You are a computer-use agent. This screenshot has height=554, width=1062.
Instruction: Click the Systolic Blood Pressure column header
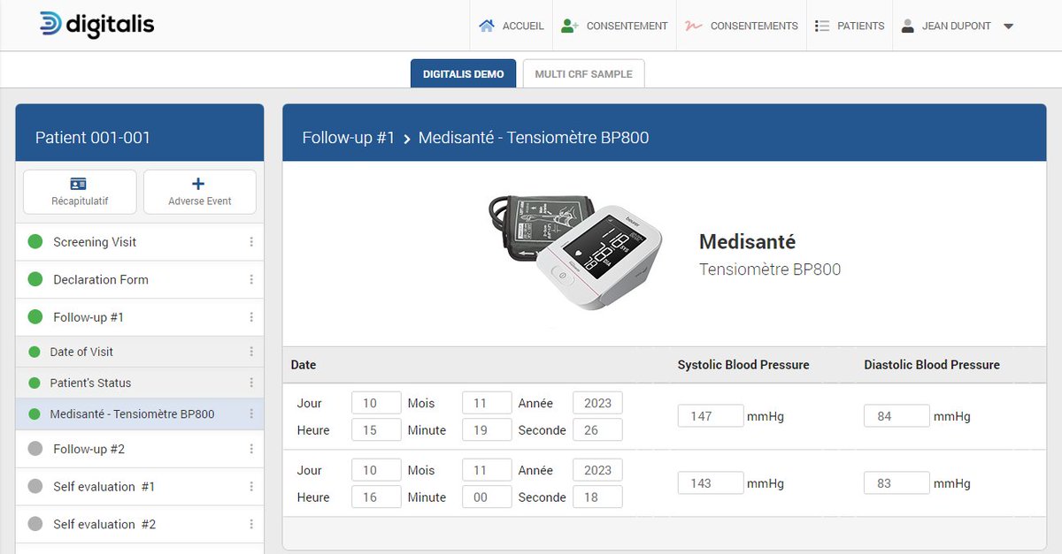743,365
